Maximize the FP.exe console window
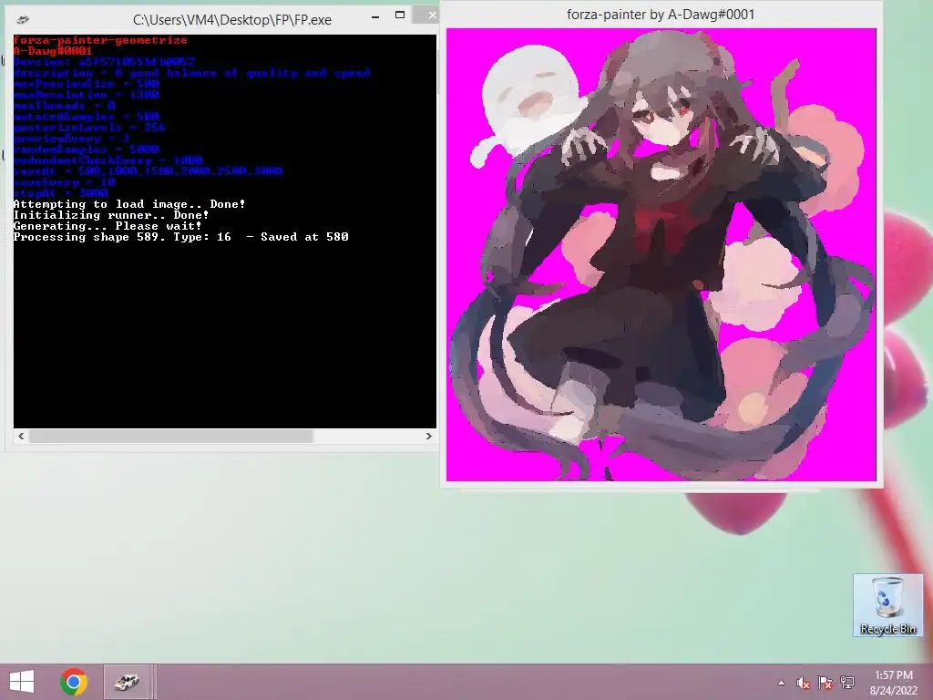This screenshot has width=933, height=700. point(400,15)
